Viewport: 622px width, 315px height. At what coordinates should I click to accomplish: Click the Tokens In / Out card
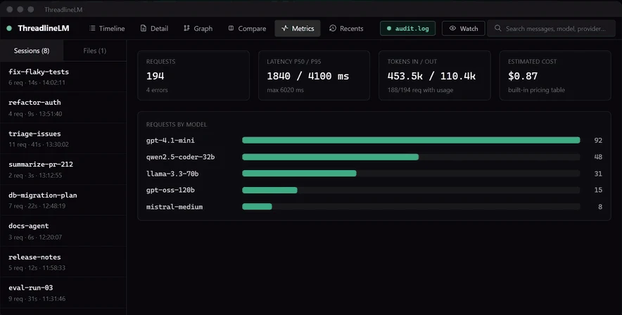(435, 75)
